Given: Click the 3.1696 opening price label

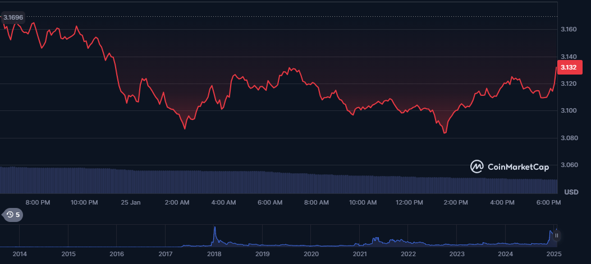Looking at the screenshot, I should click(x=13, y=17).
